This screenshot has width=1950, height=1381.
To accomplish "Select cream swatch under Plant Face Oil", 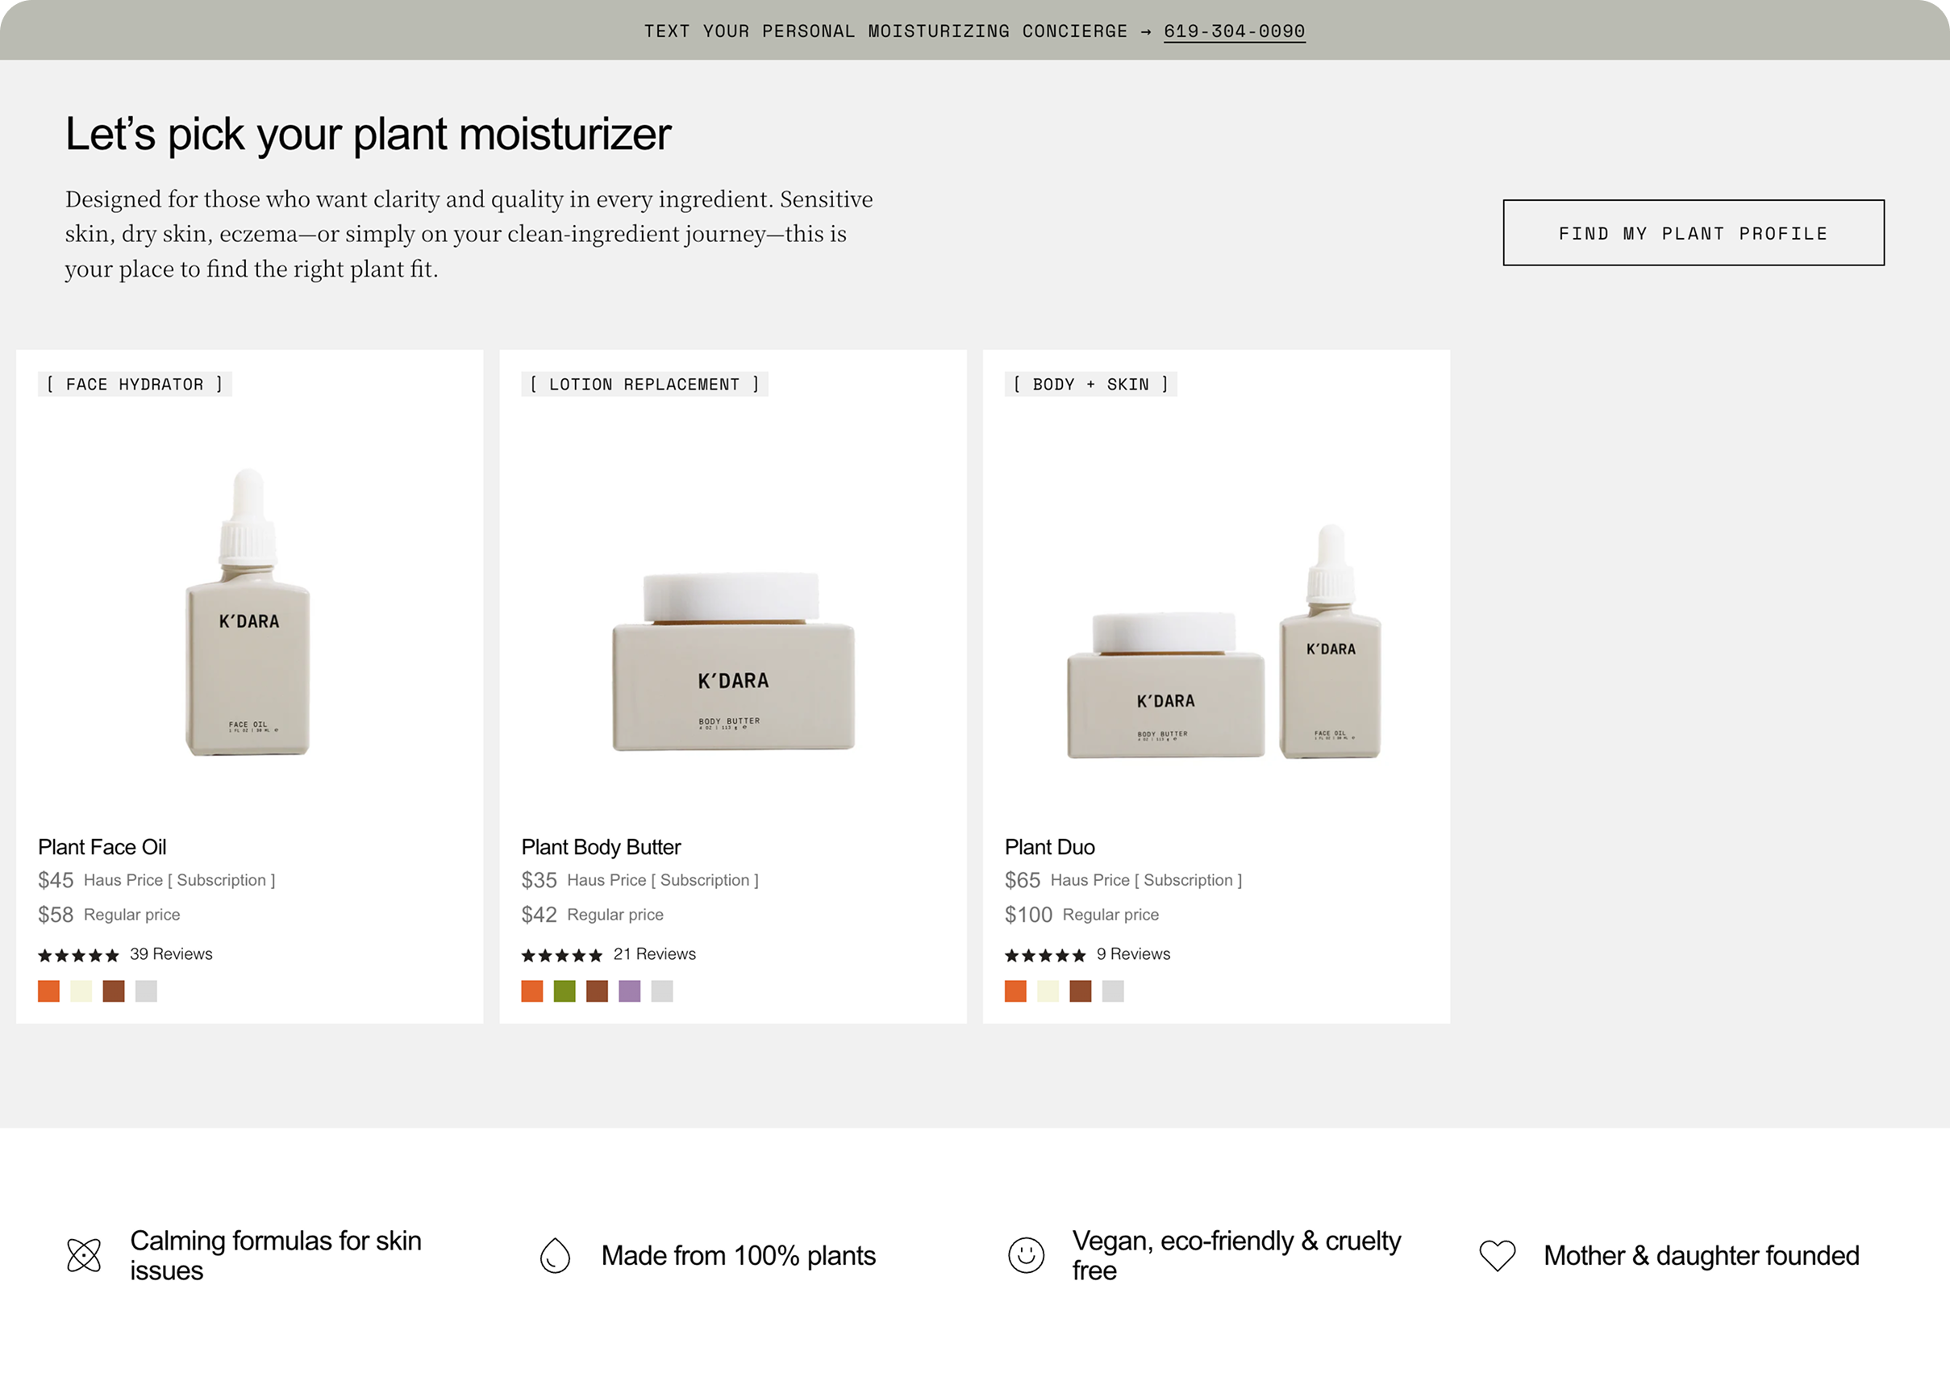I will 81,991.
